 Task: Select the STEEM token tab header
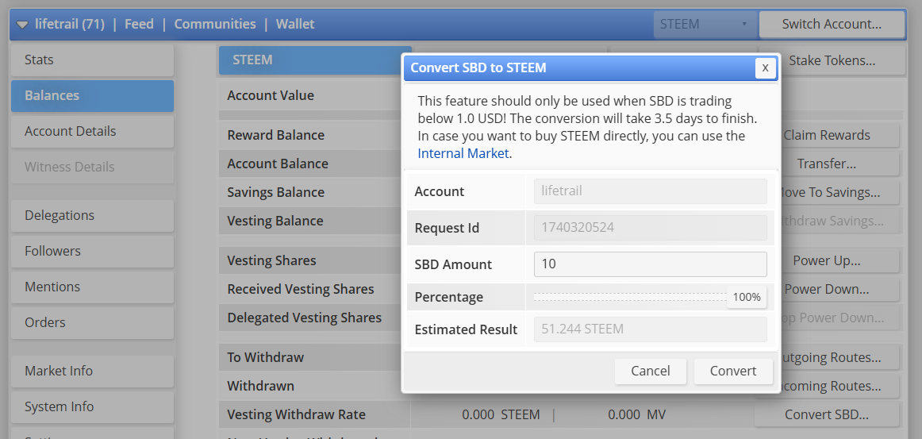pyautogui.click(x=314, y=60)
